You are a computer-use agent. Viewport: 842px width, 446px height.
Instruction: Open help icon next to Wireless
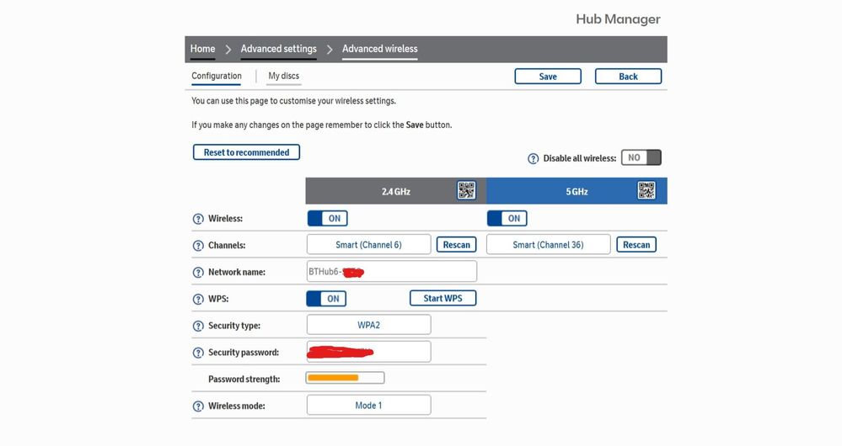(x=198, y=219)
